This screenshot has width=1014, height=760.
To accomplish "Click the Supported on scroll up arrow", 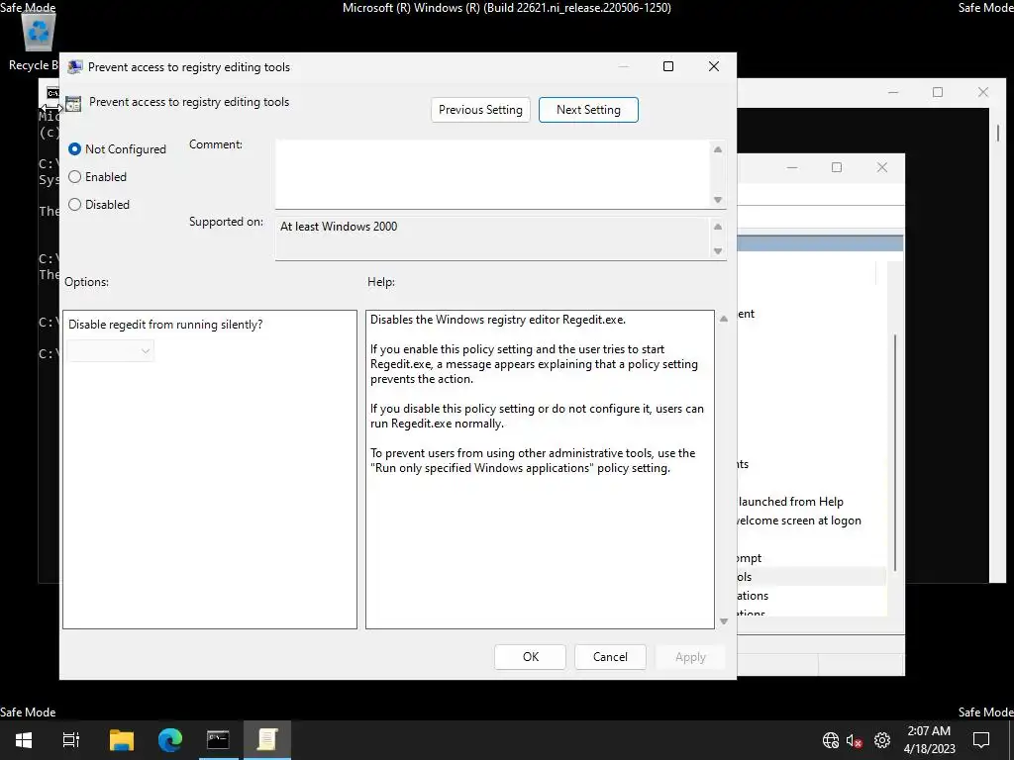I will [x=718, y=227].
